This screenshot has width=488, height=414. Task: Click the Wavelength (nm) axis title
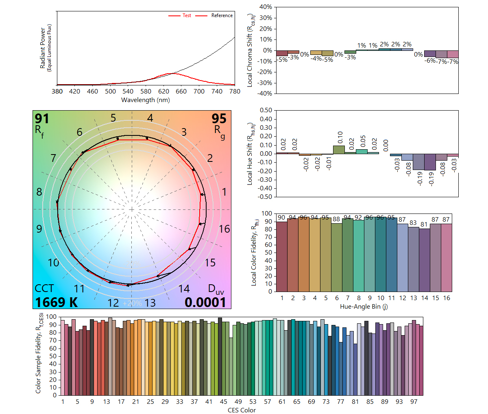tap(146, 100)
